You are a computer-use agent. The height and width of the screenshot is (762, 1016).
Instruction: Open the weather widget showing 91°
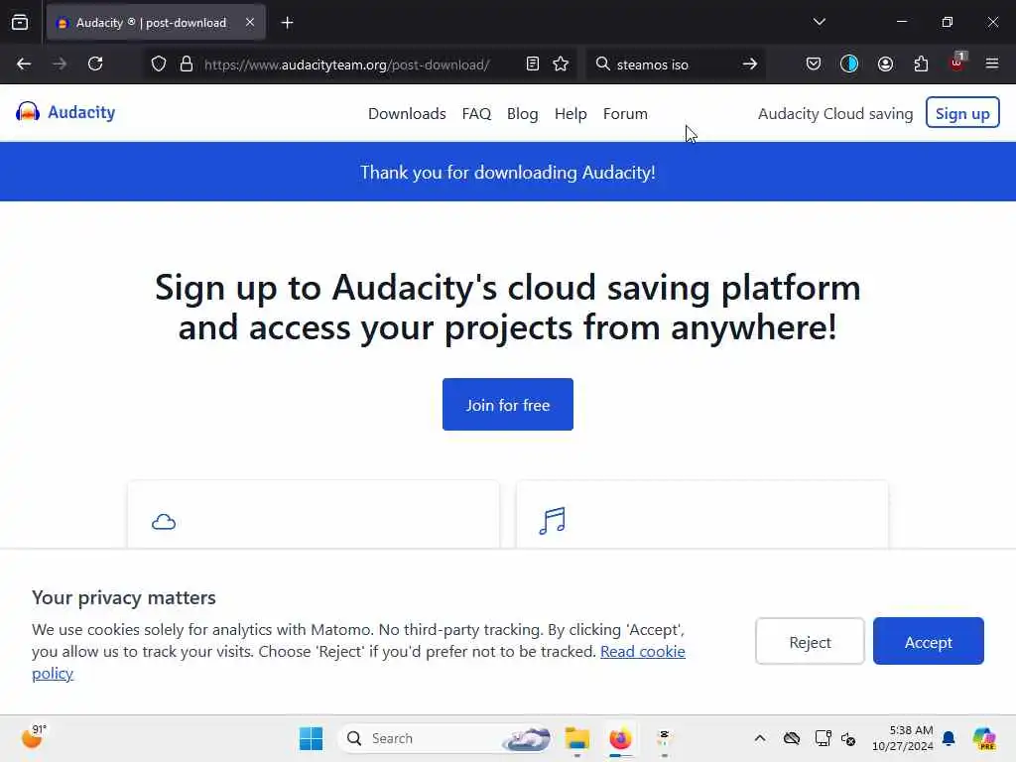[x=34, y=737]
